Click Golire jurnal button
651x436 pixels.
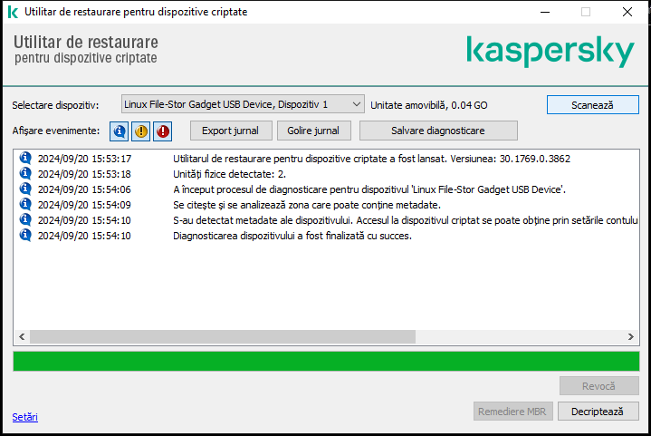313,131
